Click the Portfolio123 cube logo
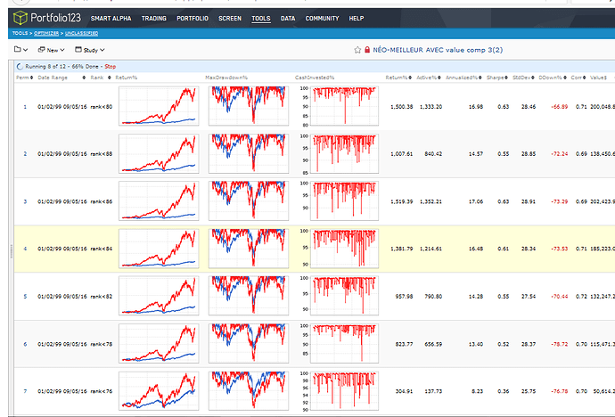 20,18
